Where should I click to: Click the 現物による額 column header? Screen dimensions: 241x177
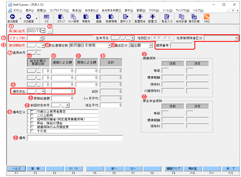(x=86, y=62)
